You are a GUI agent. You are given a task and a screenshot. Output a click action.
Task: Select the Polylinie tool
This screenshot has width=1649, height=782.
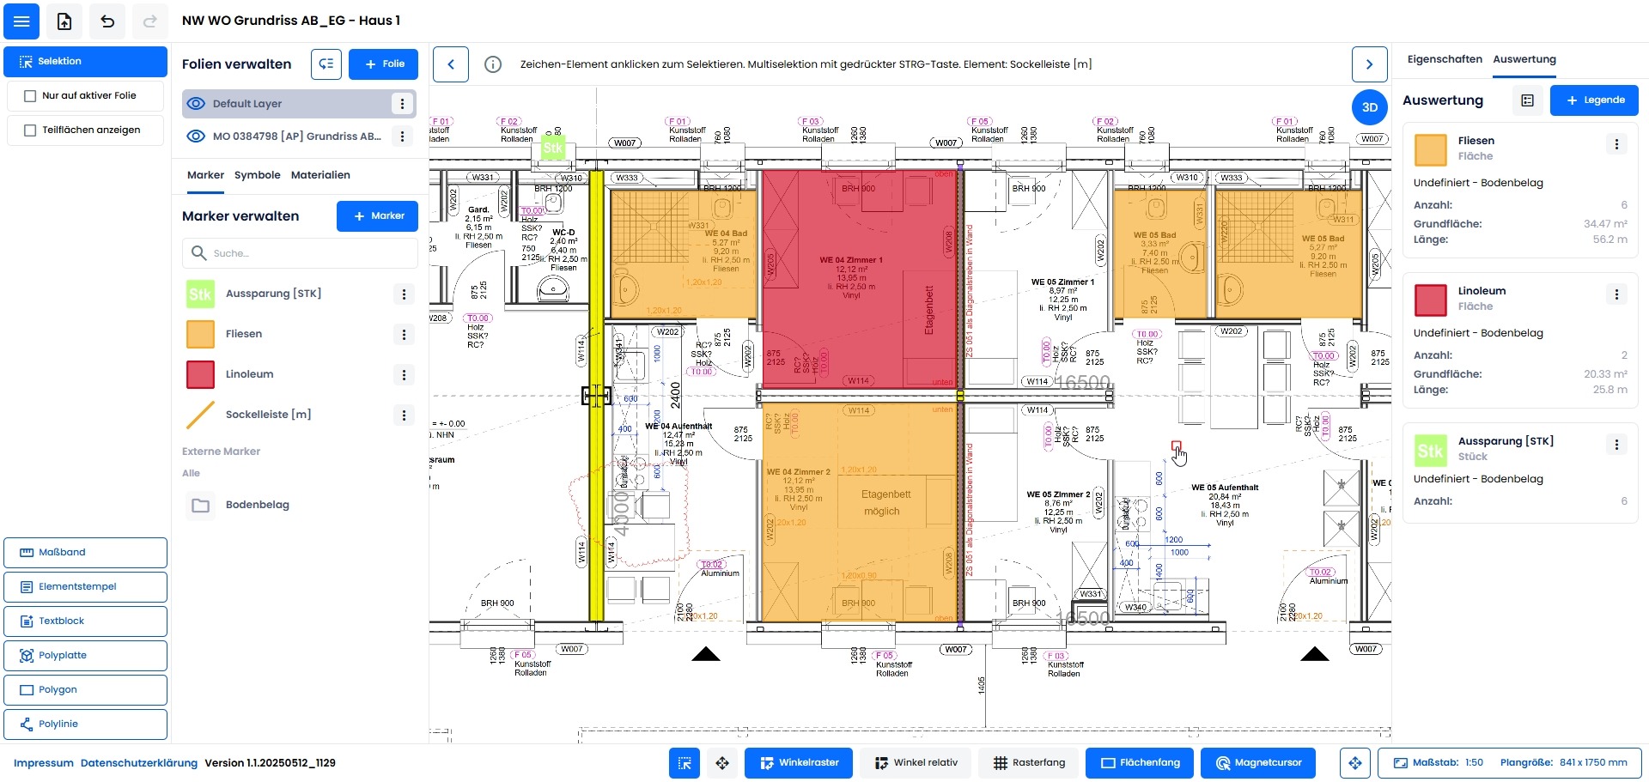[x=85, y=724]
